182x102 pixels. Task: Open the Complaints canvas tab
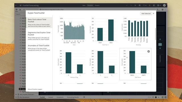(x=60, y=97)
